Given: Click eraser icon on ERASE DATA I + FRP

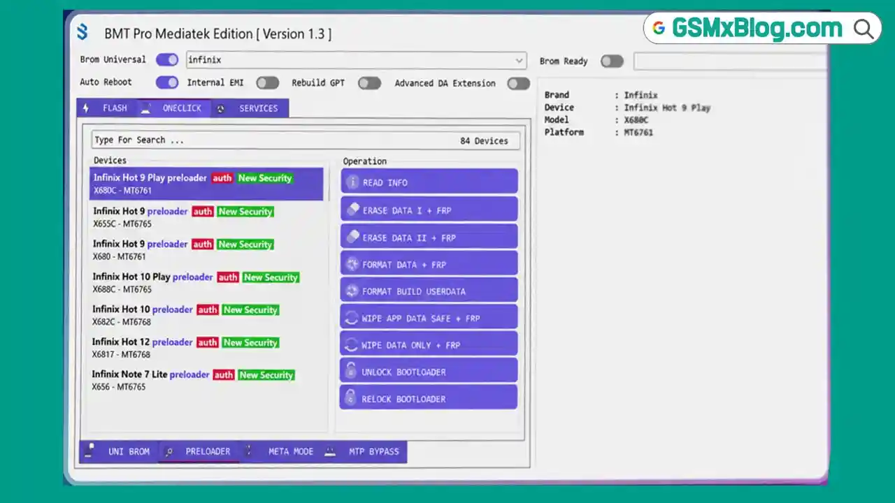Looking at the screenshot, I should click(352, 209).
